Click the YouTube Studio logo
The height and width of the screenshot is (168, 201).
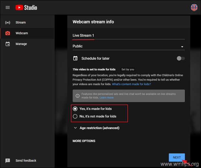26,7
